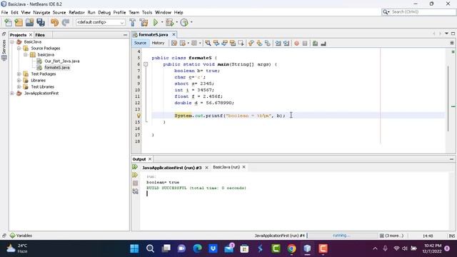The height and width of the screenshot is (257, 457).
Task: Open the Navigate menu
Action: click(x=41, y=13)
